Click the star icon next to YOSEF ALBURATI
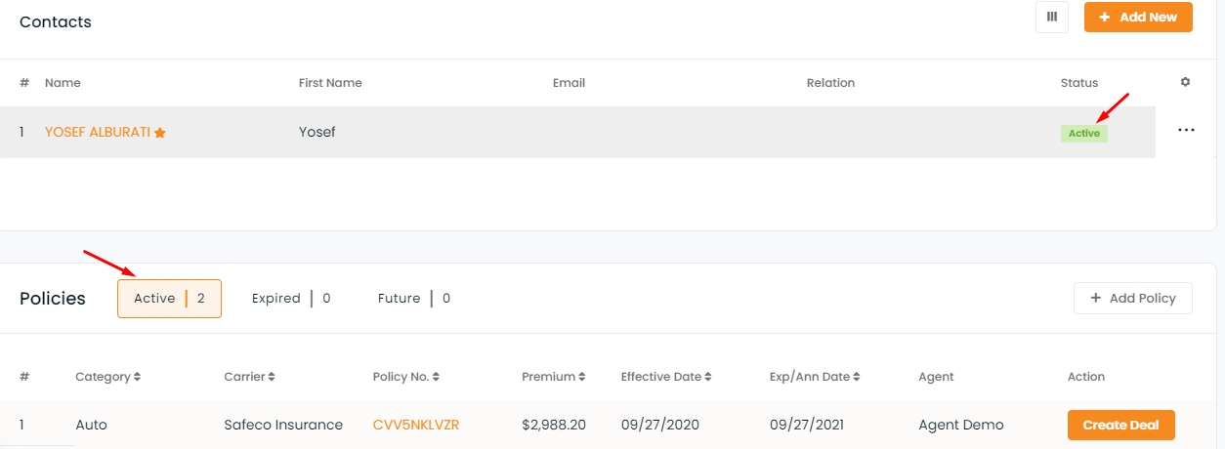 pos(160,132)
